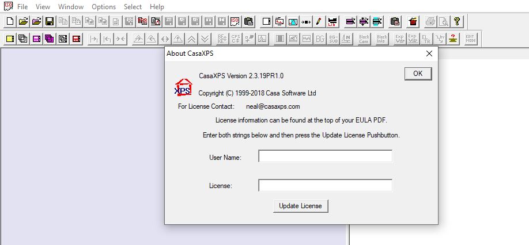This screenshot has width=529, height=245.
Task: Click the Block Com toolbar button
Action: pos(364,39)
